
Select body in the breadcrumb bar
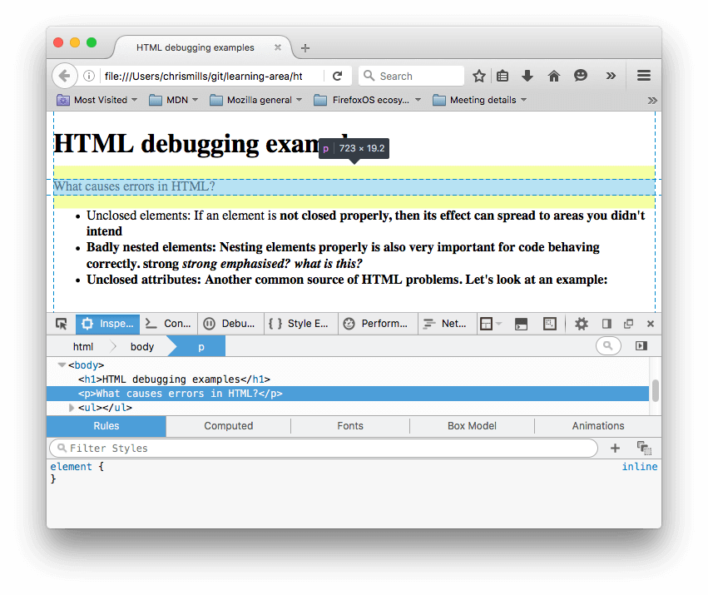pyautogui.click(x=141, y=345)
